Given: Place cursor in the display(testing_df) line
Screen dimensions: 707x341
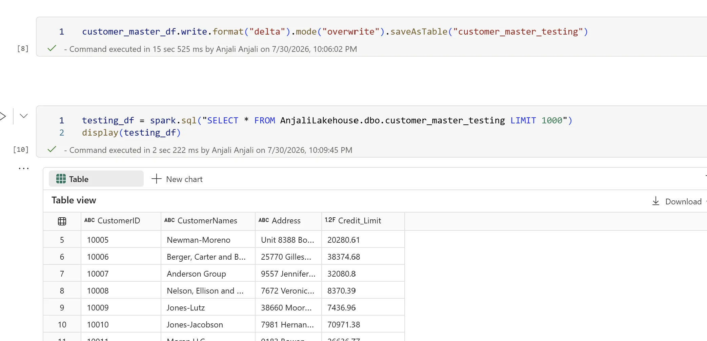Looking at the screenshot, I should pos(132,133).
